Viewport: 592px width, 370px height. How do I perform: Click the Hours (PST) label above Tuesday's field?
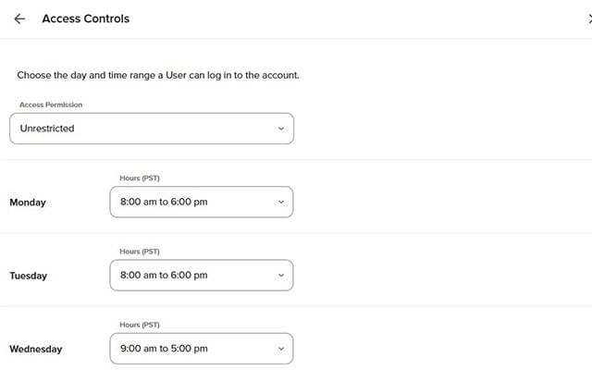(x=141, y=252)
